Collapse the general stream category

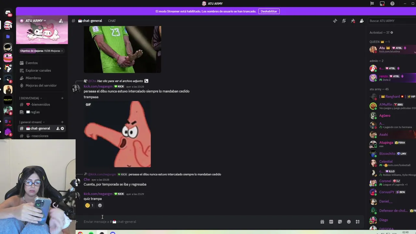pos(32,122)
